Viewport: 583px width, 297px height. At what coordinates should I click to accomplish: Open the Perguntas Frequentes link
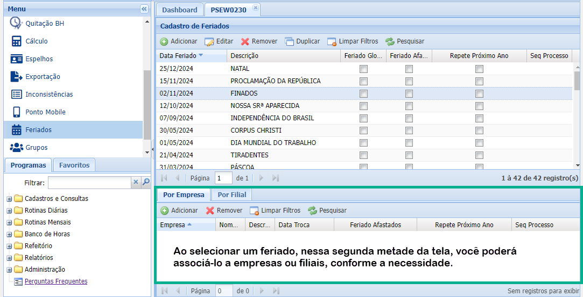click(x=55, y=281)
